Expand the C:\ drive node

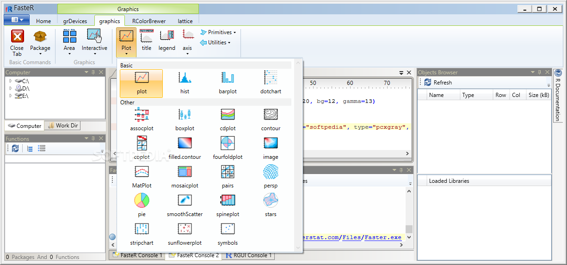tap(11, 81)
